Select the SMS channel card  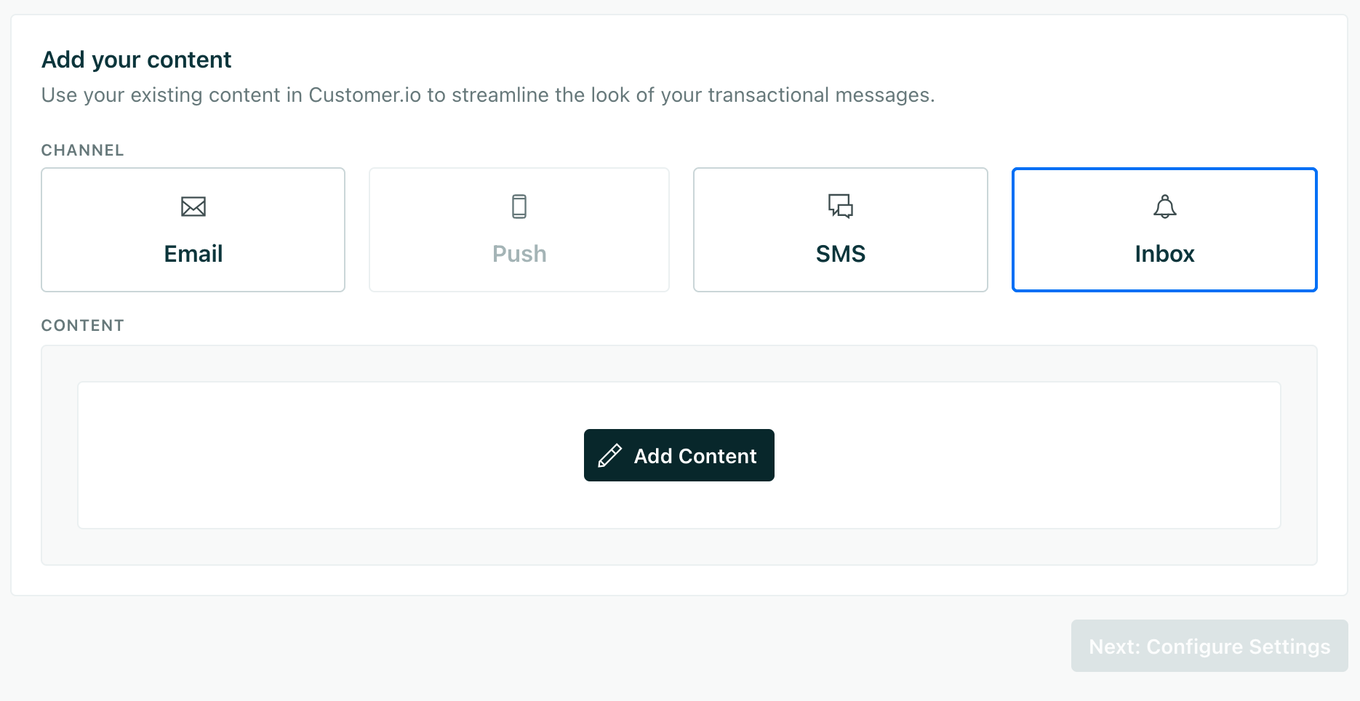coord(840,229)
